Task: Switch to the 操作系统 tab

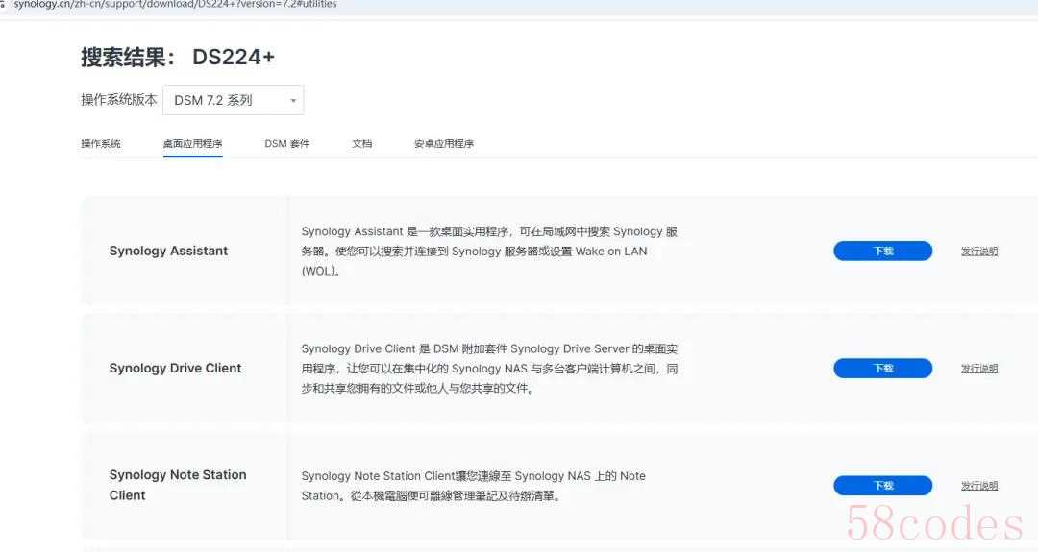Action: coord(101,144)
